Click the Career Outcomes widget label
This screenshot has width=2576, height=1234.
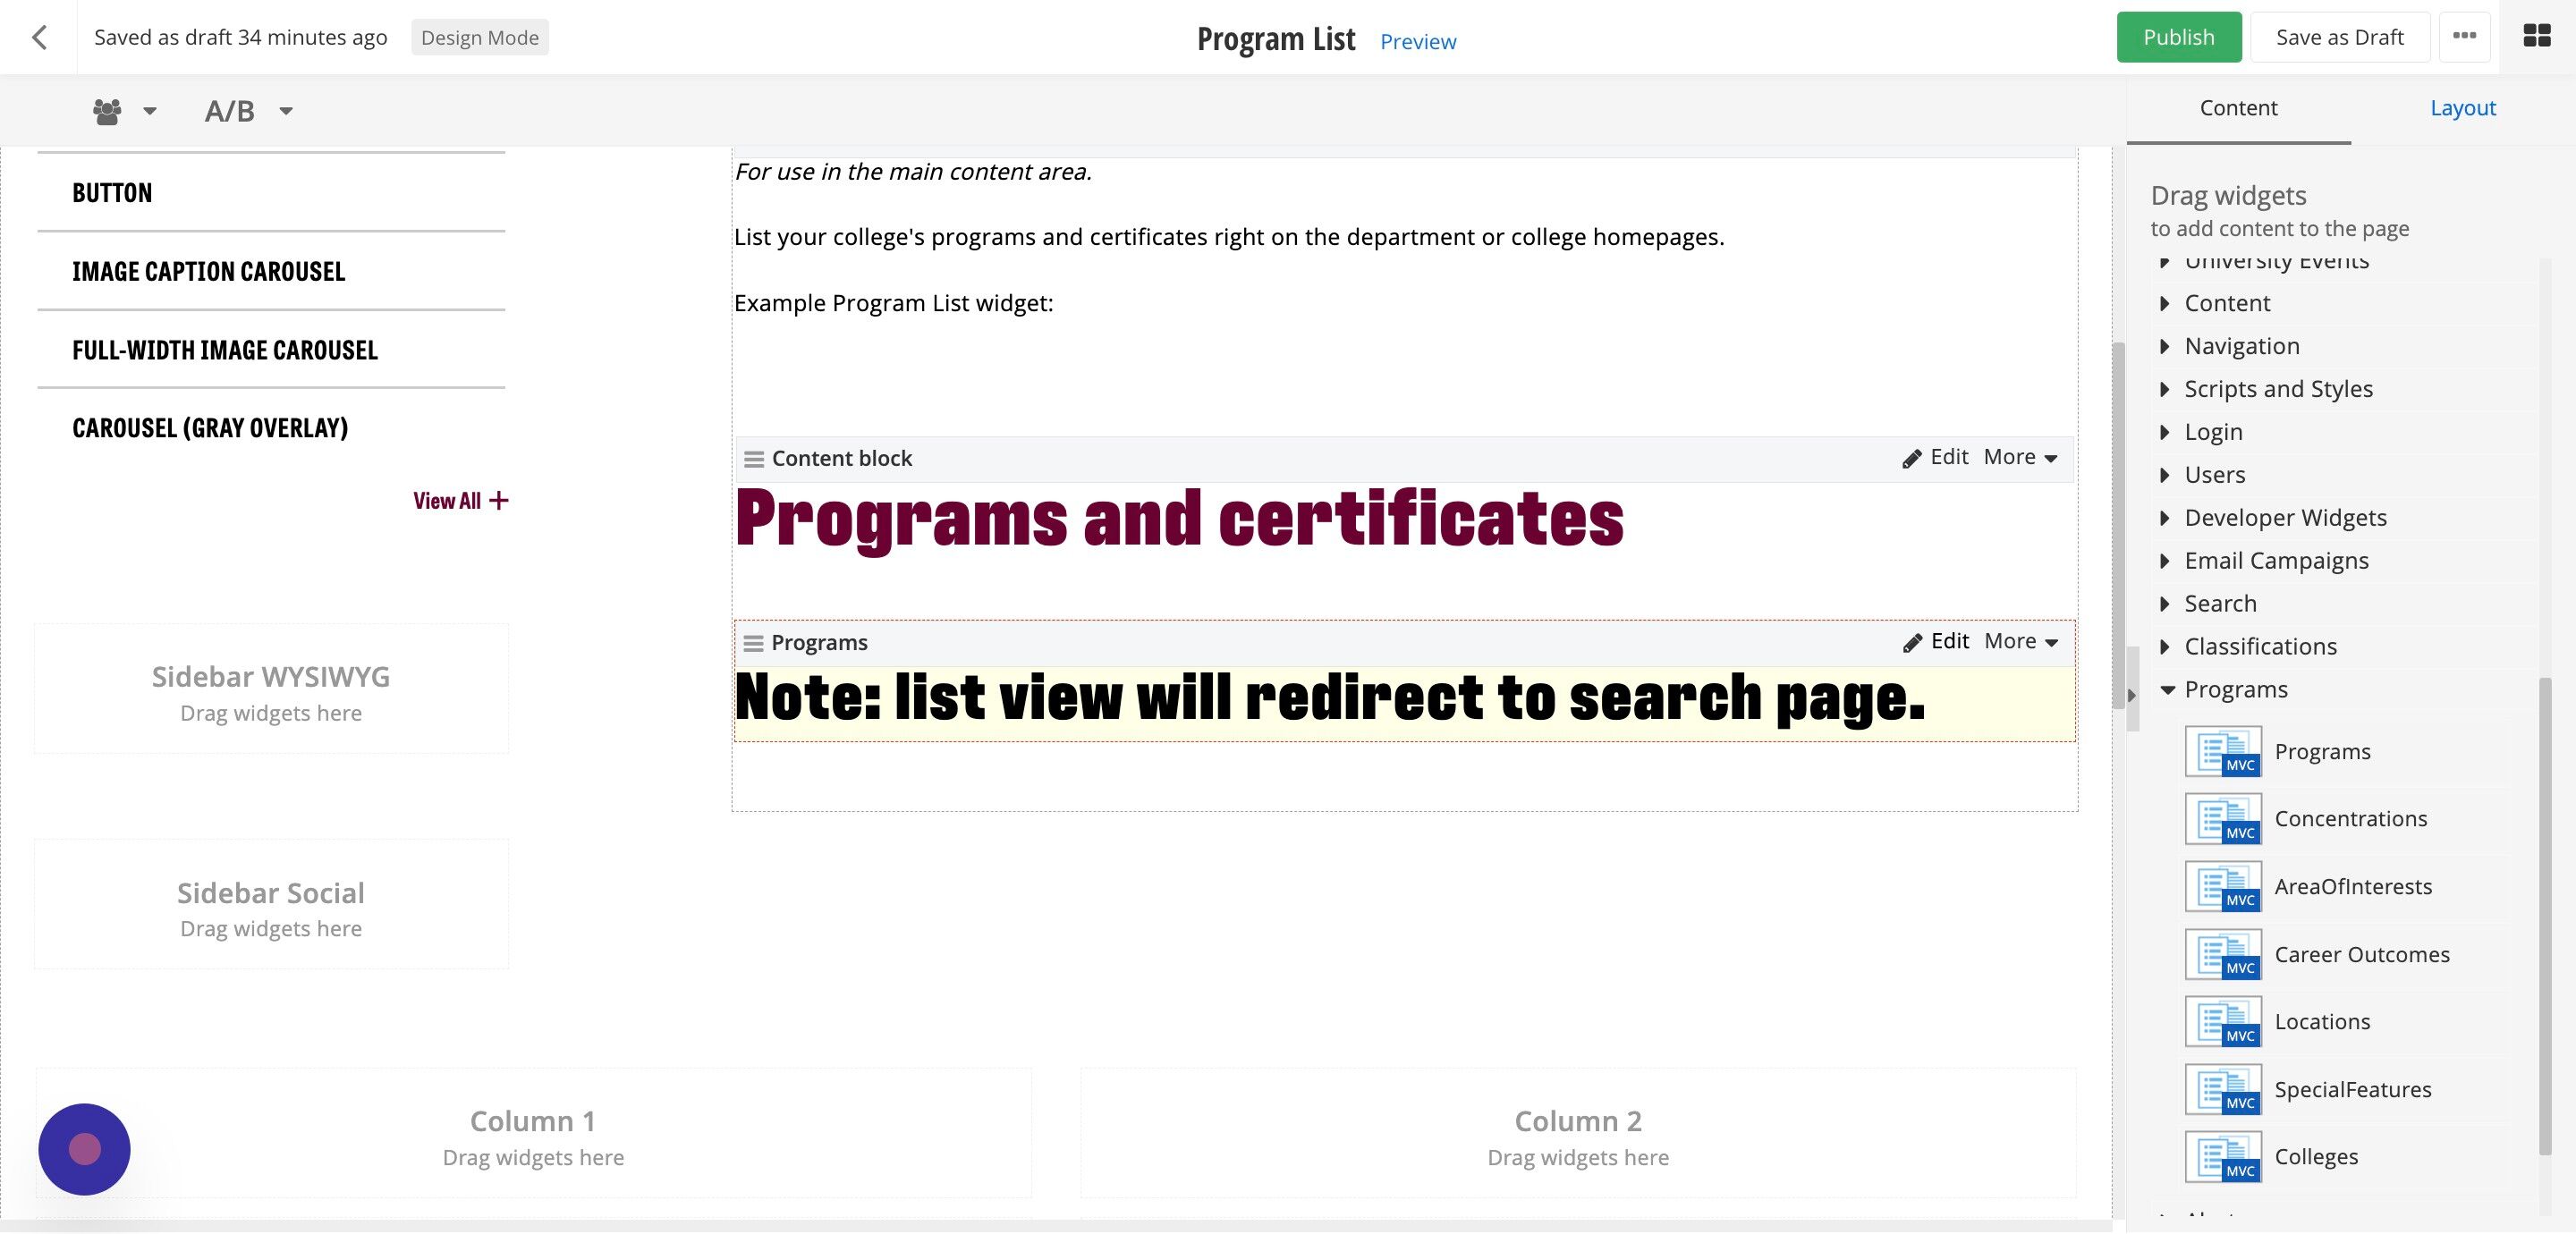click(x=2362, y=955)
